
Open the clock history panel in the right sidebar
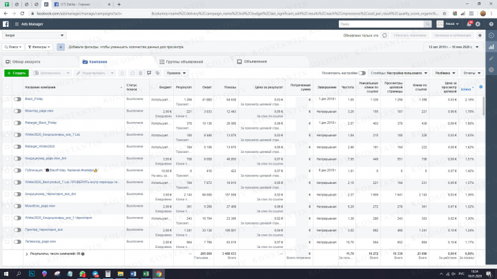click(x=491, y=70)
